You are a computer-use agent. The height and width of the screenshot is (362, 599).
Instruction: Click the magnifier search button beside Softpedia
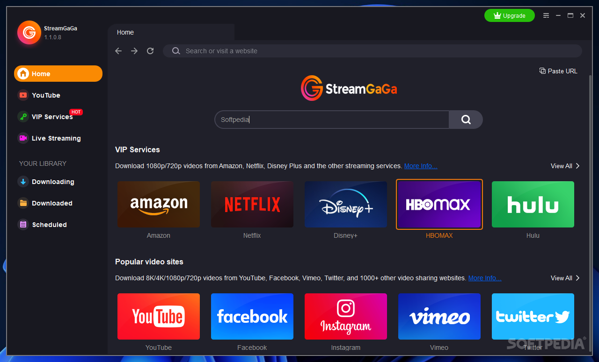point(466,120)
